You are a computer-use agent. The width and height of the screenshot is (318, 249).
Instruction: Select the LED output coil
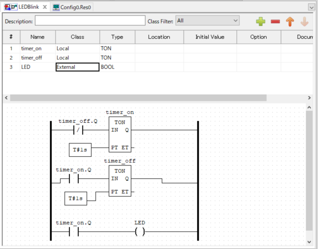tap(140, 232)
